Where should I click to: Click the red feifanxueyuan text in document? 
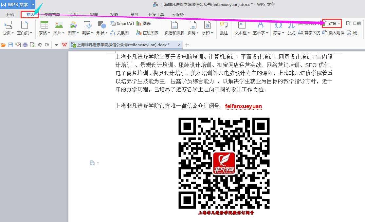pyautogui.click(x=244, y=106)
